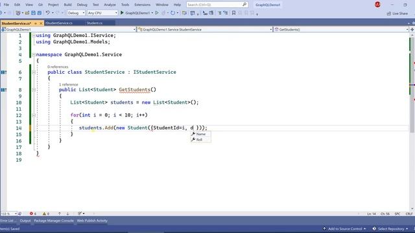Open the Web Publish Activity tab
415x233 pixels.
(92, 221)
